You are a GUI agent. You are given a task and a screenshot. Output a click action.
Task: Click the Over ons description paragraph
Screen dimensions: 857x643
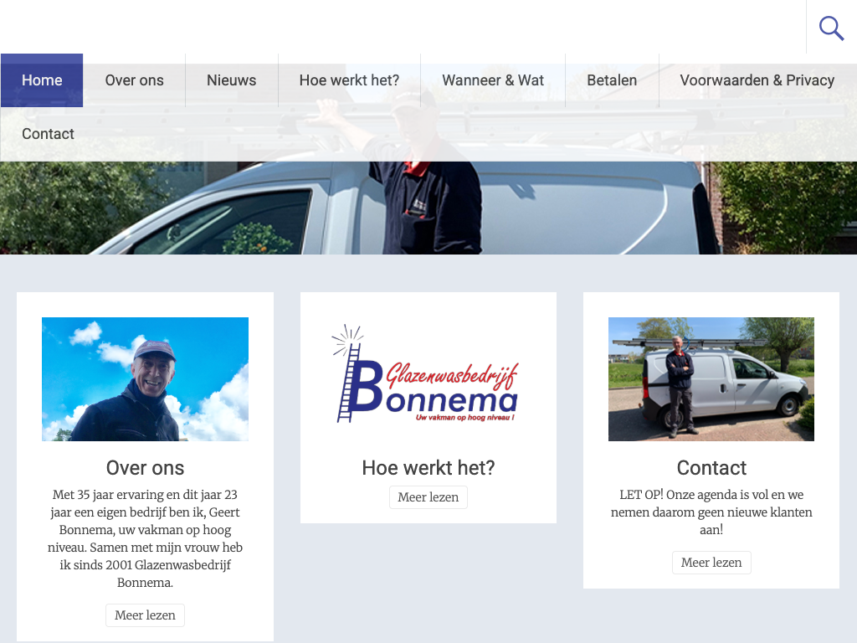point(145,538)
